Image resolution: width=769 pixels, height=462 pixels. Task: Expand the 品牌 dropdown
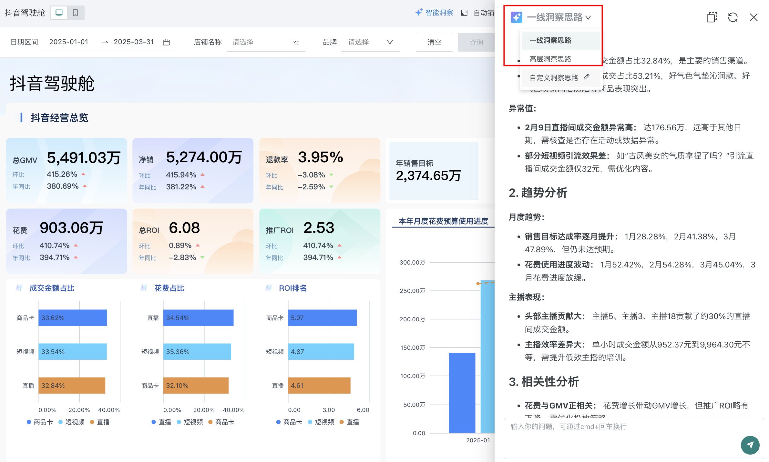390,42
